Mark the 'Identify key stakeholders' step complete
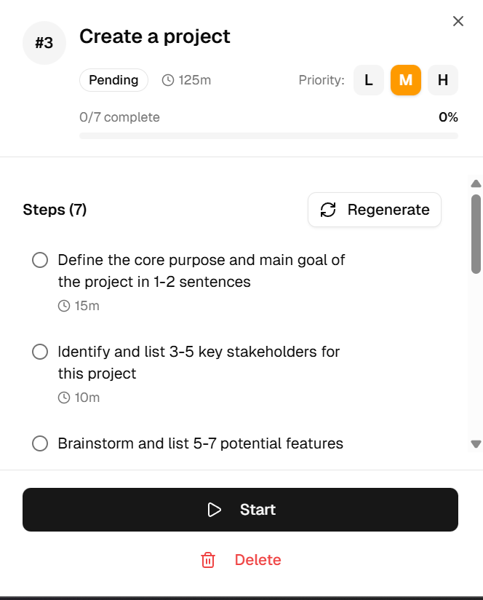483x600 pixels. click(x=40, y=352)
